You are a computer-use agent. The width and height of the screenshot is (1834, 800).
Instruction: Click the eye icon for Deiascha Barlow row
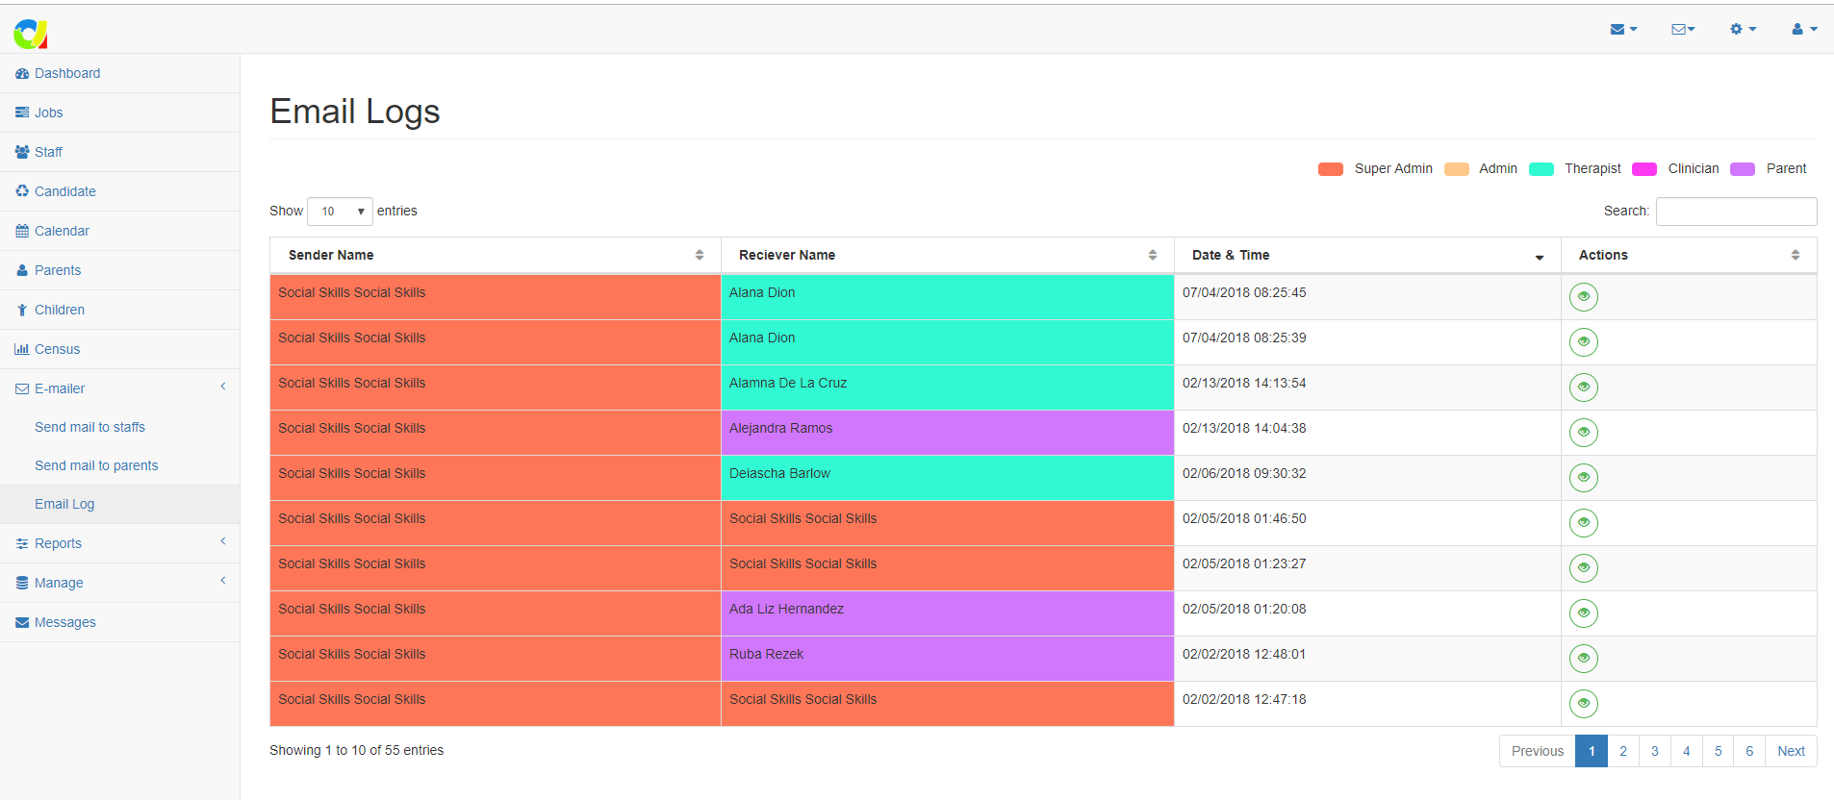pos(1583,478)
